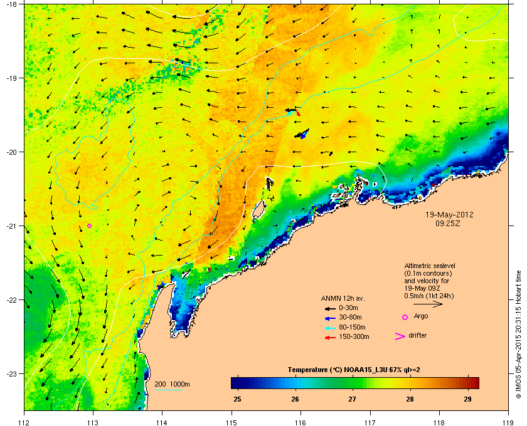Click the Argo float circle near 113E 21S

(89, 226)
